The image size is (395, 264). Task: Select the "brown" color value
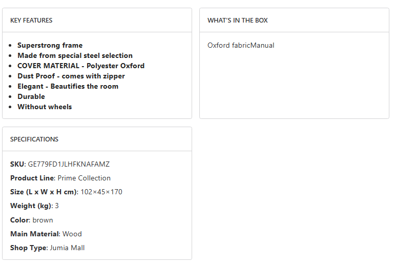click(43, 220)
